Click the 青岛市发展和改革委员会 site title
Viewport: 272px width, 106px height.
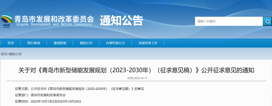tap(54, 19)
